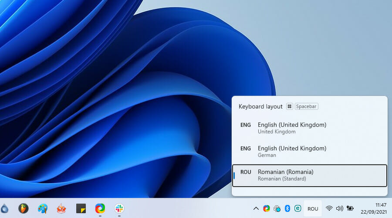The image size is (392, 218).
Task: Open FL Studio from the taskbar
Action: point(23,208)
